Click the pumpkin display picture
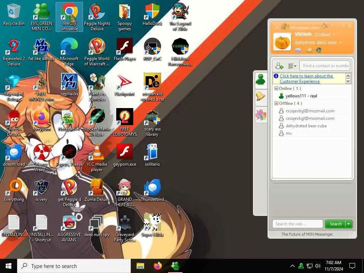Image resolution: width=364 pixels, height=273 pixels. [282, 42]
